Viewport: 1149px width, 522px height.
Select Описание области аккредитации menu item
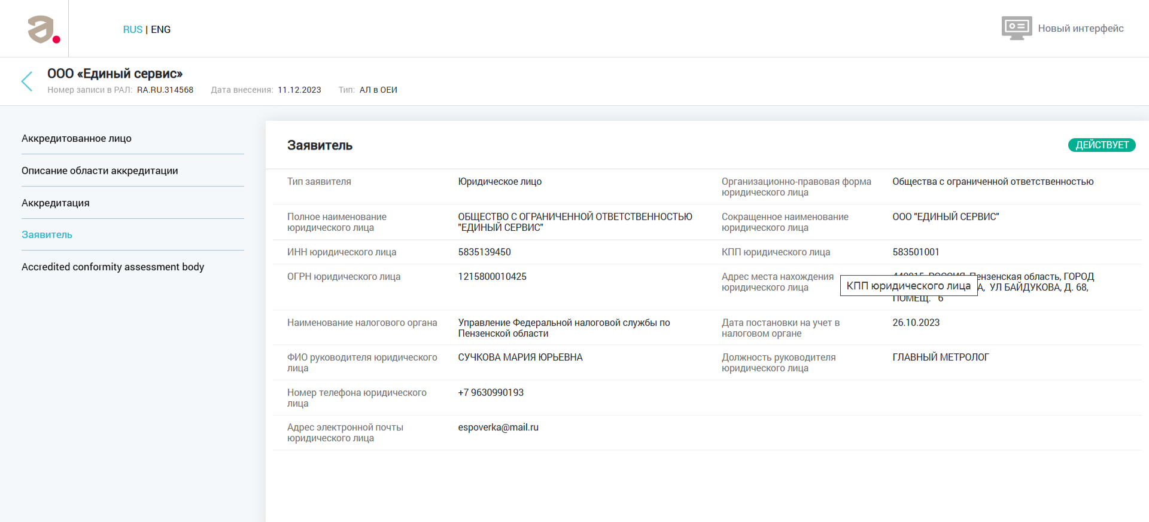pyautogui.click(x=99, y=170)
